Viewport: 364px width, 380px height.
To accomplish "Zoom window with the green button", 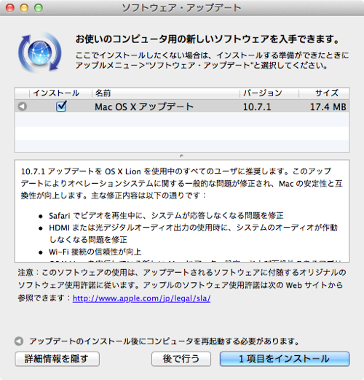I will pyautogui.click(x=39, y=8).
